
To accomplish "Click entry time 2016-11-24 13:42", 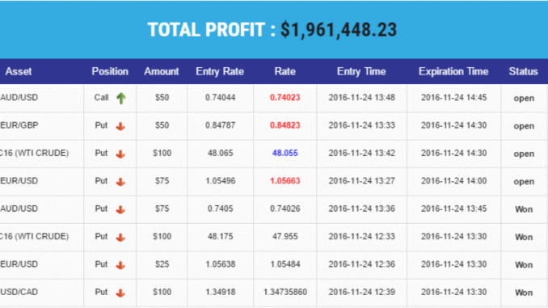I will click(362, 153).
